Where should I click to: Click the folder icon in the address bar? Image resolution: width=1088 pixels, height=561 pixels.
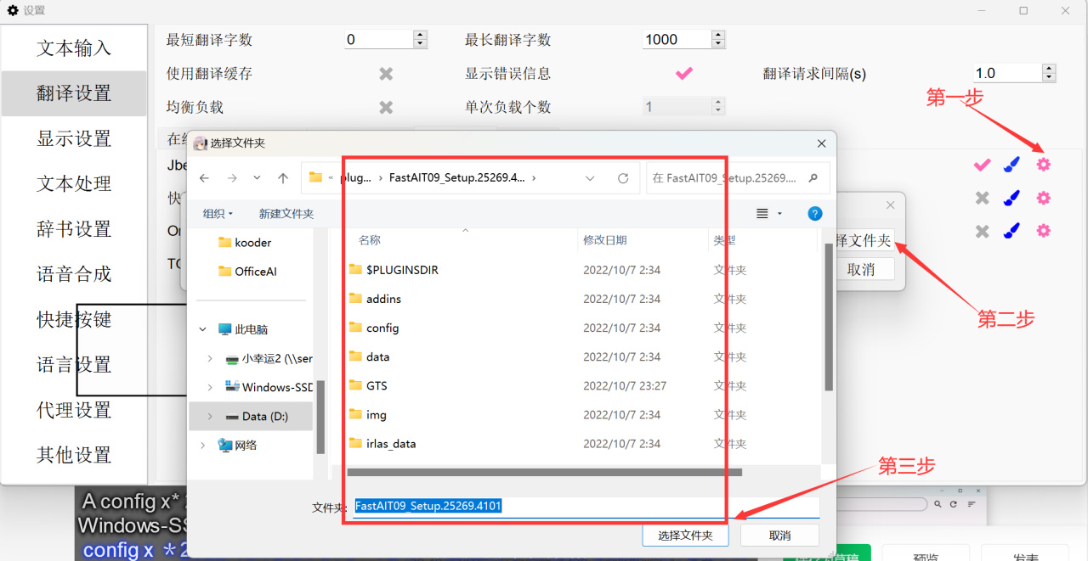click(316, 177)
